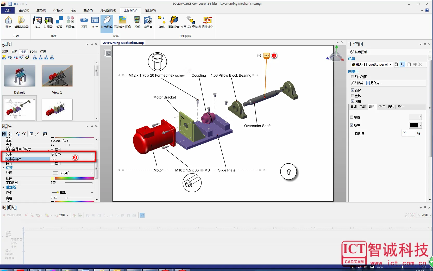
Task: Click the 透明度 90 input field
Action: [408, 133]
